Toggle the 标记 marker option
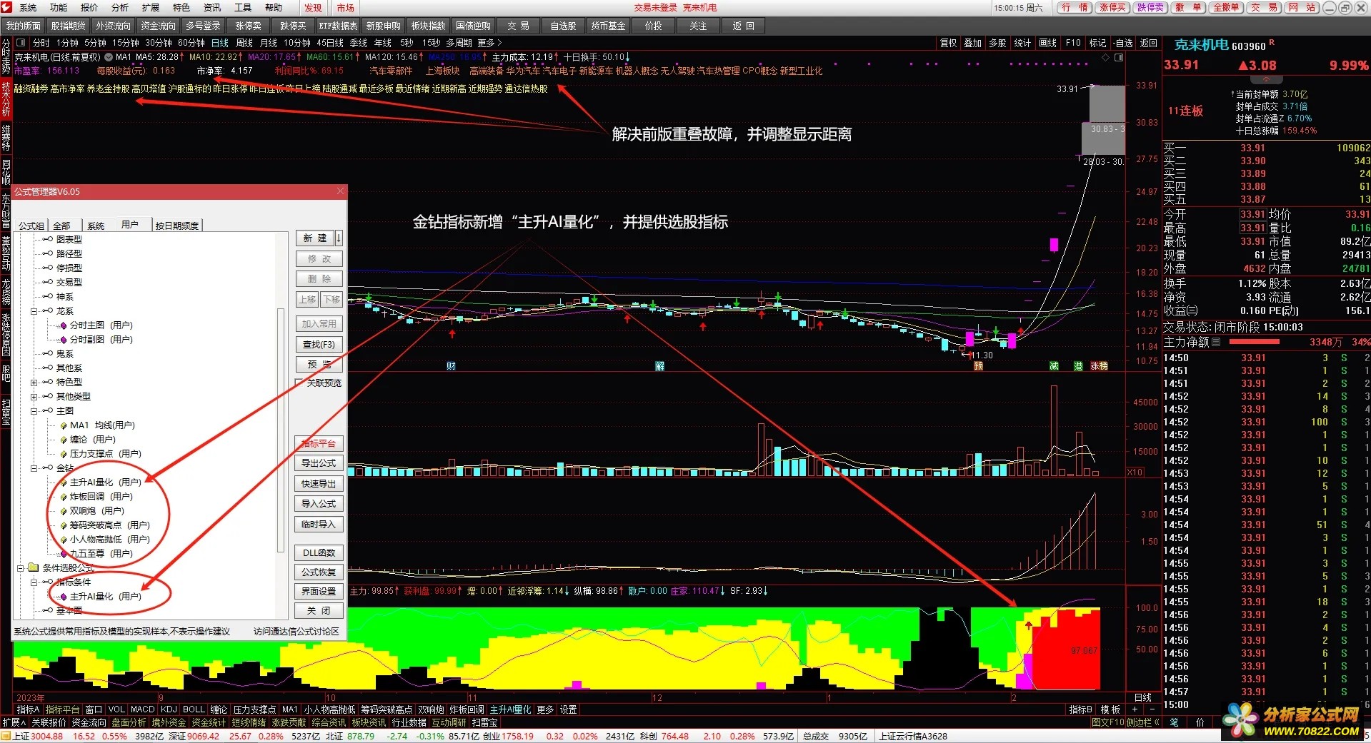Screen dimensions: 1371x743 pyautogui.click(x=1097, y=43)
